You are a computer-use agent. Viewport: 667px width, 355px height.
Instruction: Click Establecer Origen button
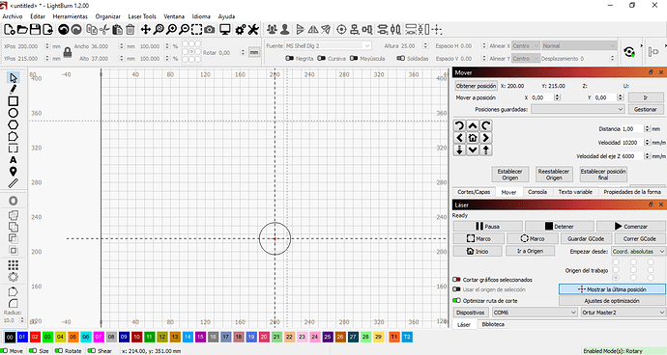pos(510,174)
